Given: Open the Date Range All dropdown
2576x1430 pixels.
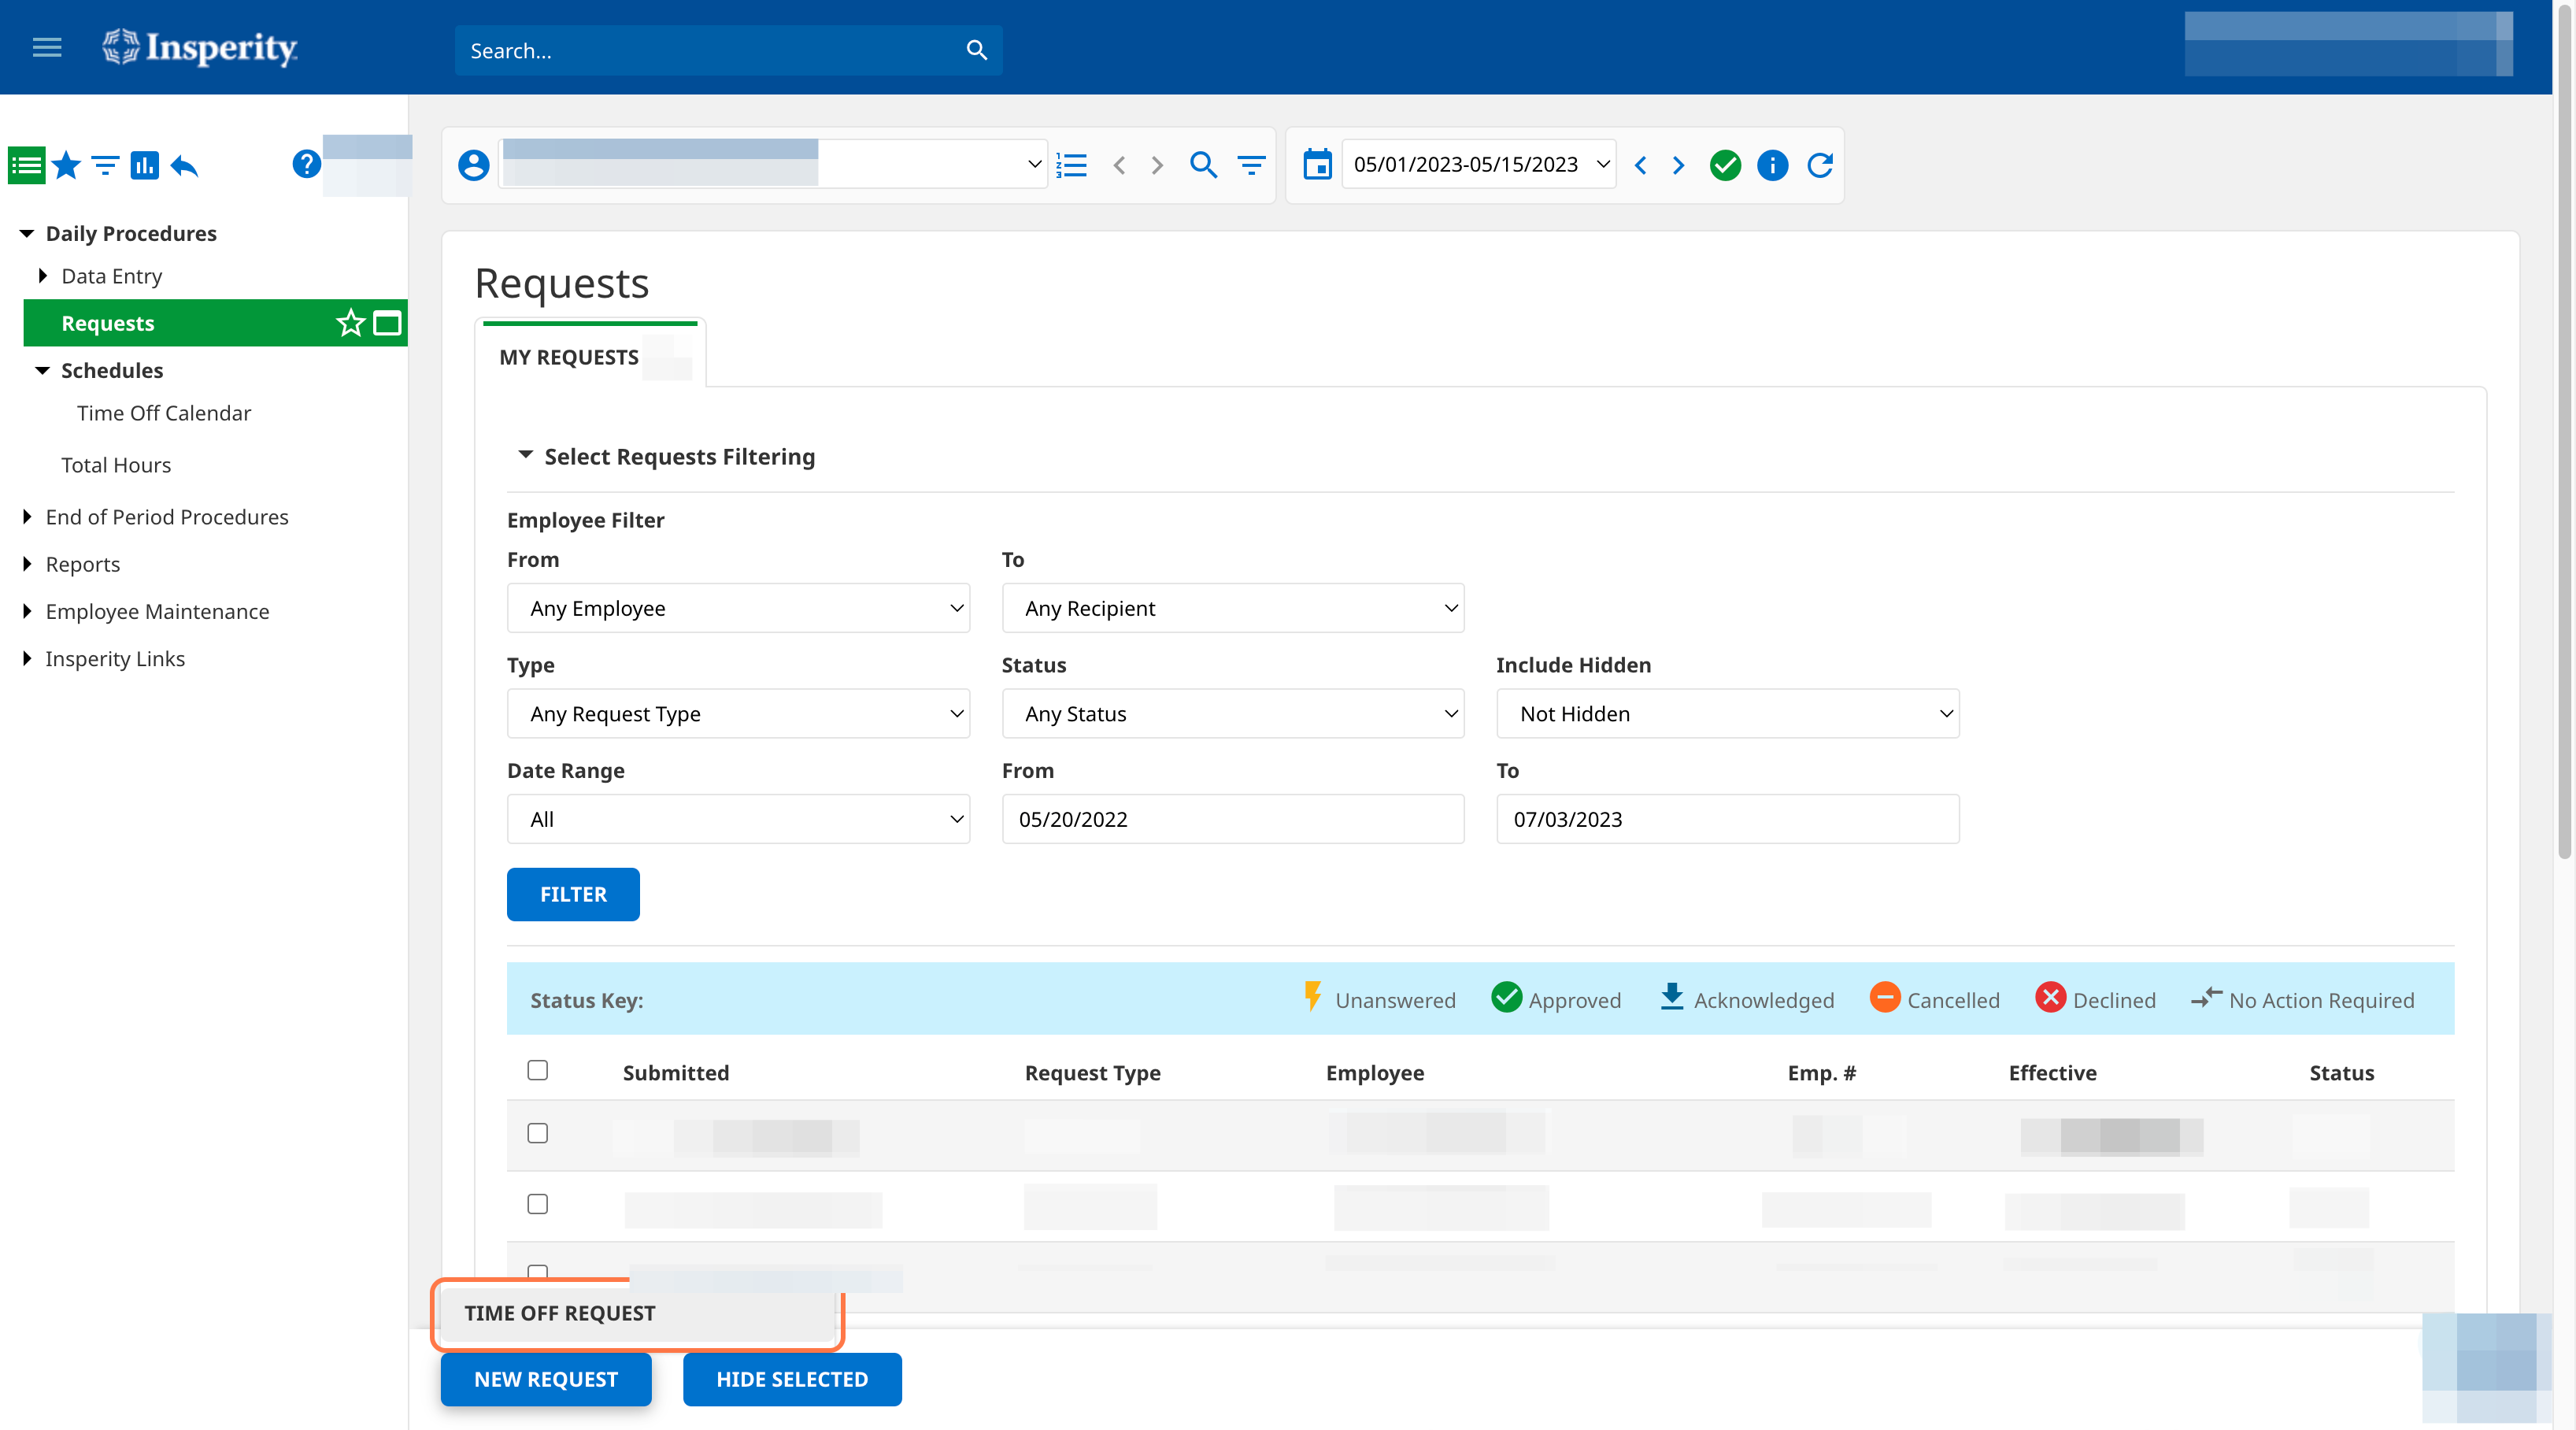Looking at the screenshot, I should (x=738, y=819).
